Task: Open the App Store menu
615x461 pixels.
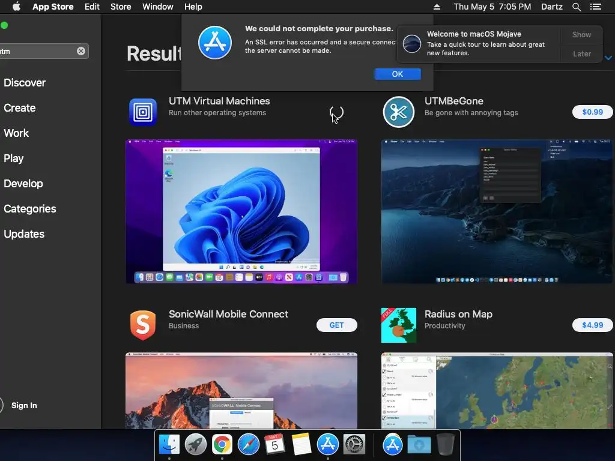Action: [x=53, y=7]
